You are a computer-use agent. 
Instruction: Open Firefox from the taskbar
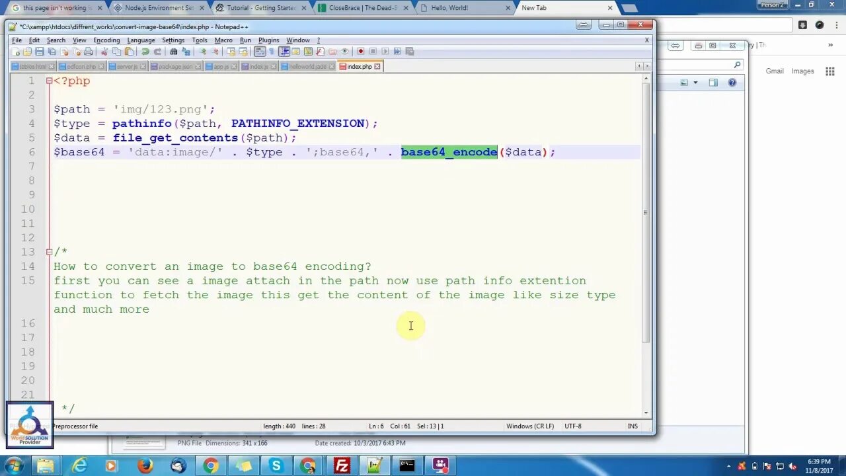coord(145,465)
